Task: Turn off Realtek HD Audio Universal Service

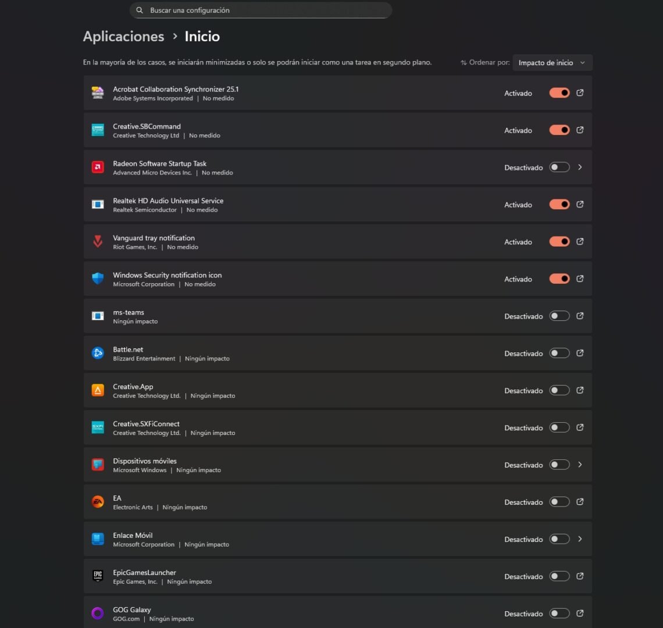Action: (559, 204)
